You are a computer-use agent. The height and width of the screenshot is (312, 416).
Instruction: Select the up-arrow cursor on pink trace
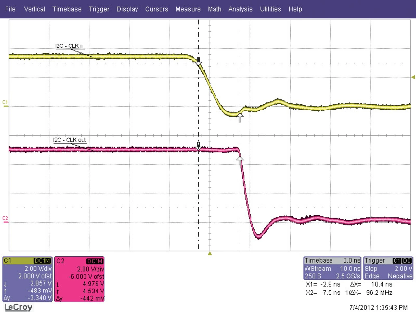240,160
